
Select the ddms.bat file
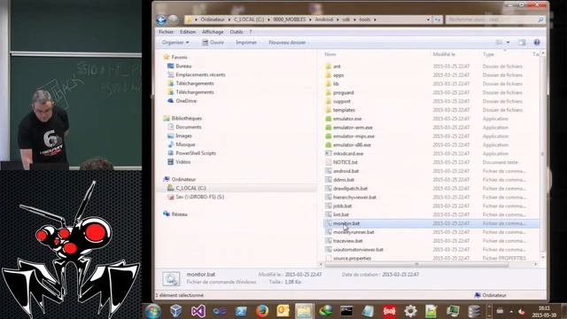coord(344,180)
